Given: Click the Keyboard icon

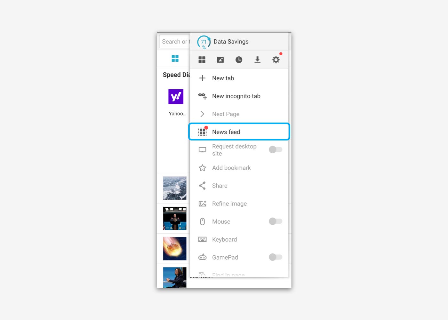Looking at the screenshot, I should click(x=202, y=239).
